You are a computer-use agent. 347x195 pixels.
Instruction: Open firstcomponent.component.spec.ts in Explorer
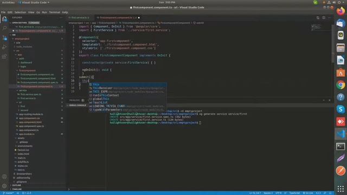(39, 82)
